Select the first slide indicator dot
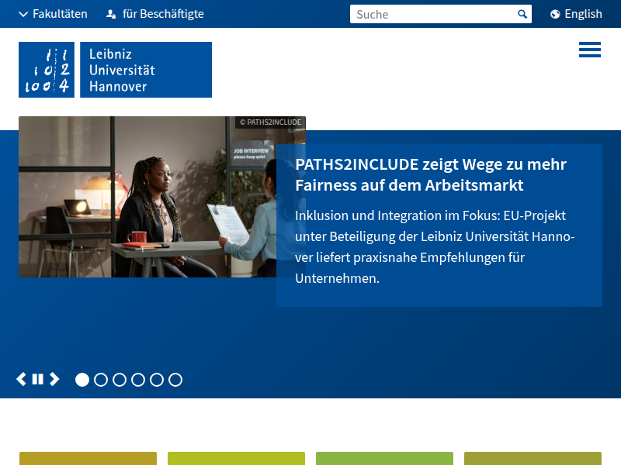This screenshot has width=621, height=465. [82, 380]
